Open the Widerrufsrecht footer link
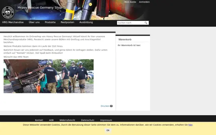Screen dimensions: 216x135 click(67, 120)
